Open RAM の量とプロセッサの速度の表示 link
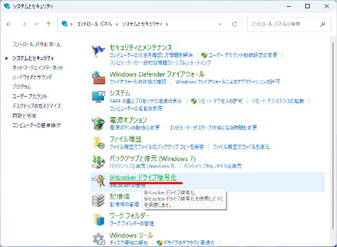 pyautogui.click(x=146, y=101)
